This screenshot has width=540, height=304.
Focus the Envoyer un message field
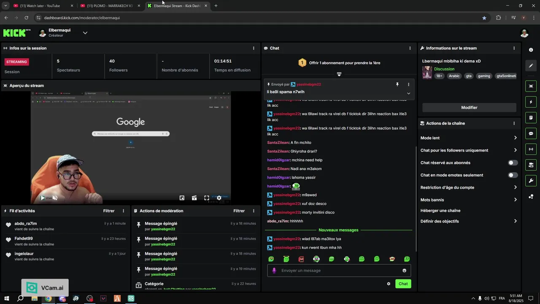point(339,271)
